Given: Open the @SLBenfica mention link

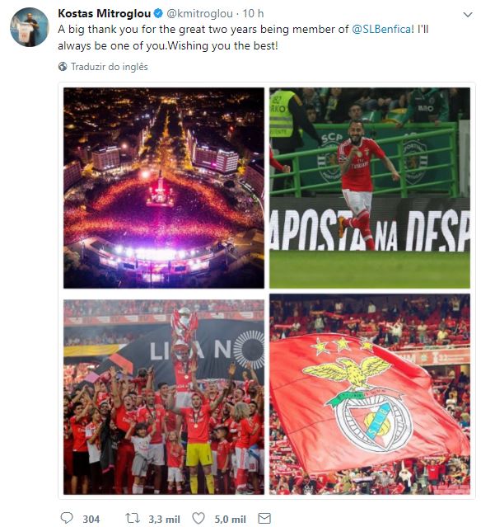Looking at the screenshot, I should tap(381, 30).
